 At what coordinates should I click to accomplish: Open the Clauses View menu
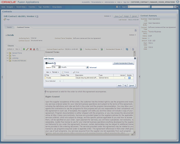pyautogui.click(x=18, y=49)
